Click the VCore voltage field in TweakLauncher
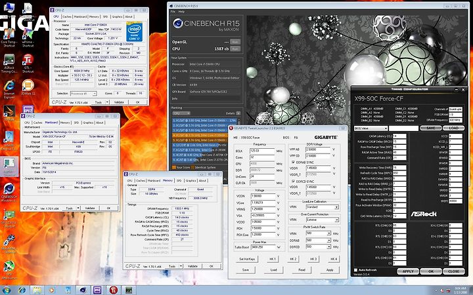473x295 pixels. (x=262, y=203)
